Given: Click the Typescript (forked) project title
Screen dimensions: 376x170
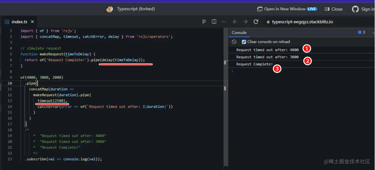Looking at the screenshot, I should [136, 9].
